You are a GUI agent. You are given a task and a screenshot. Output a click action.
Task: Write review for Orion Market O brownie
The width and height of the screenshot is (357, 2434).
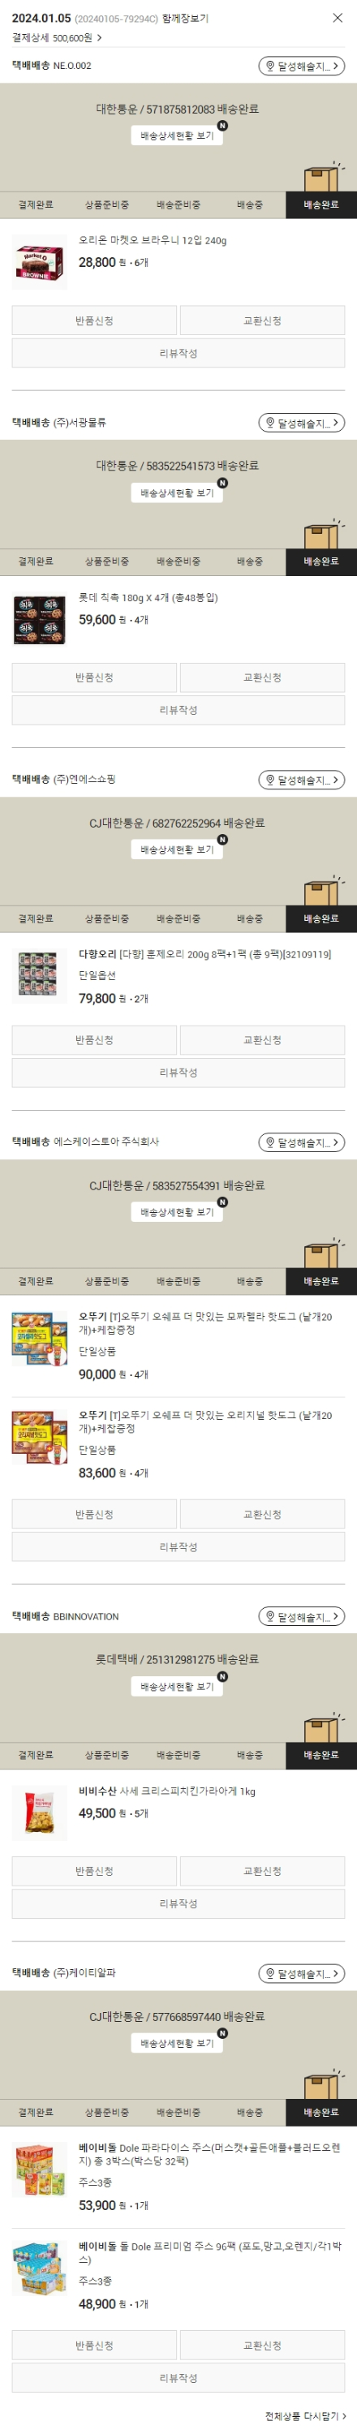178,354
